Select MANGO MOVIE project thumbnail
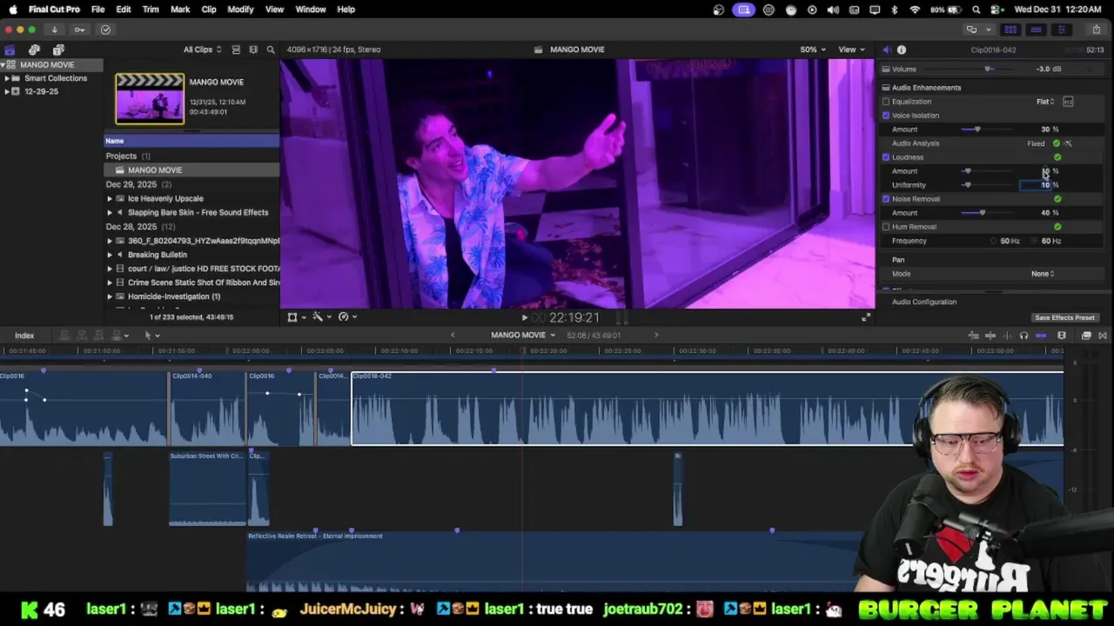The width and height of the screenshot is (1114, 626). pyautogui.click(x=150, y=99)
